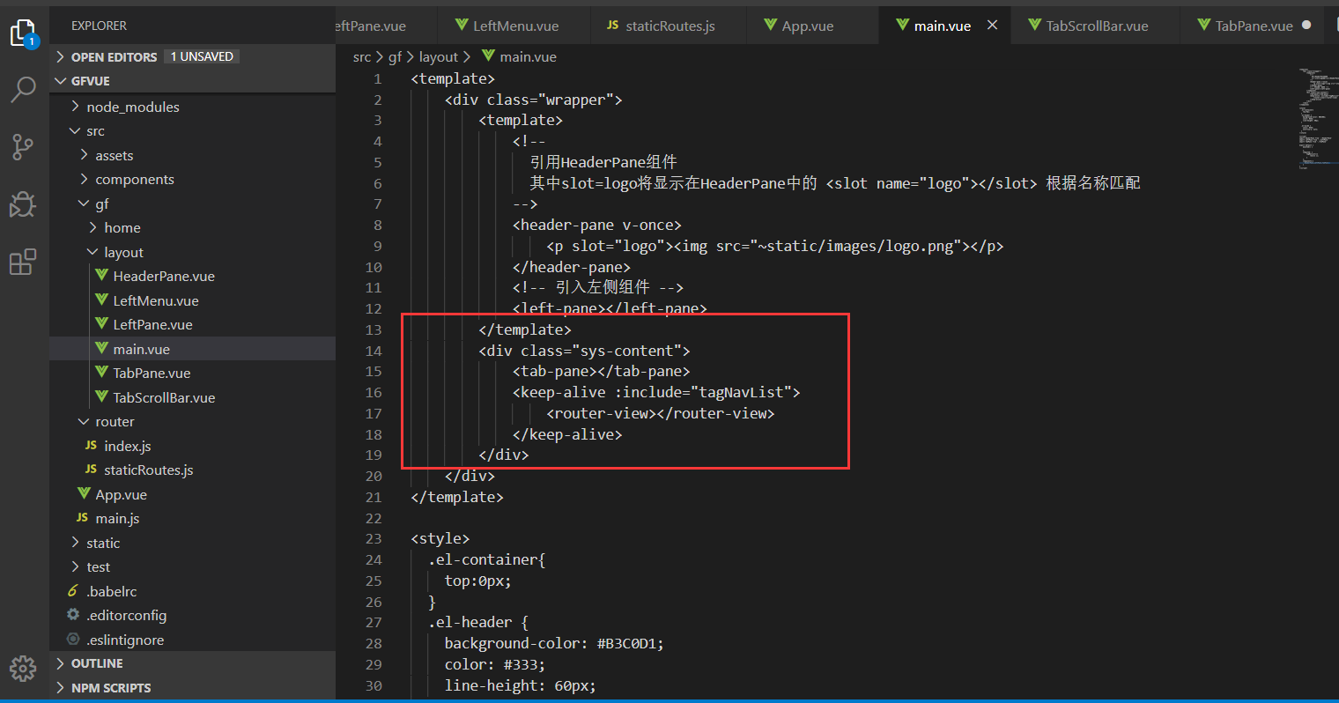
Task: Click the gf breadcrumb segment
Action: (x=395, y=56)
